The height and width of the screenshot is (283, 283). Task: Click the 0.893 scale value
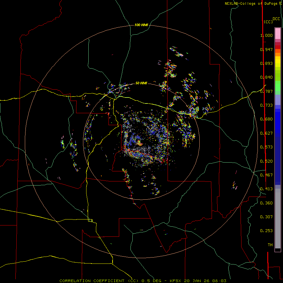(266, 63)
